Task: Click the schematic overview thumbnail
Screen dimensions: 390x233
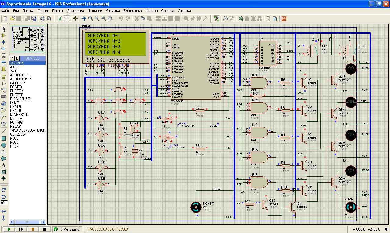Action: (x=27, y=39)
